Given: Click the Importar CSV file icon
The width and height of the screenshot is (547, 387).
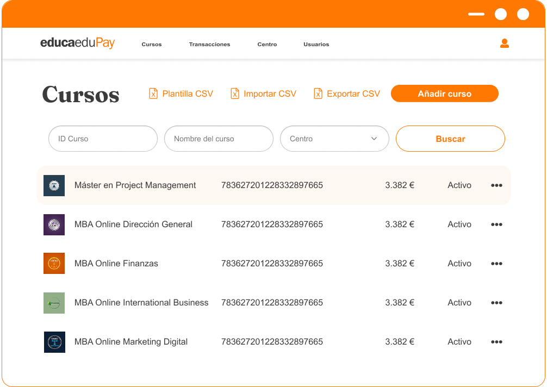Looking at the screenshot, I should point(235,93).
